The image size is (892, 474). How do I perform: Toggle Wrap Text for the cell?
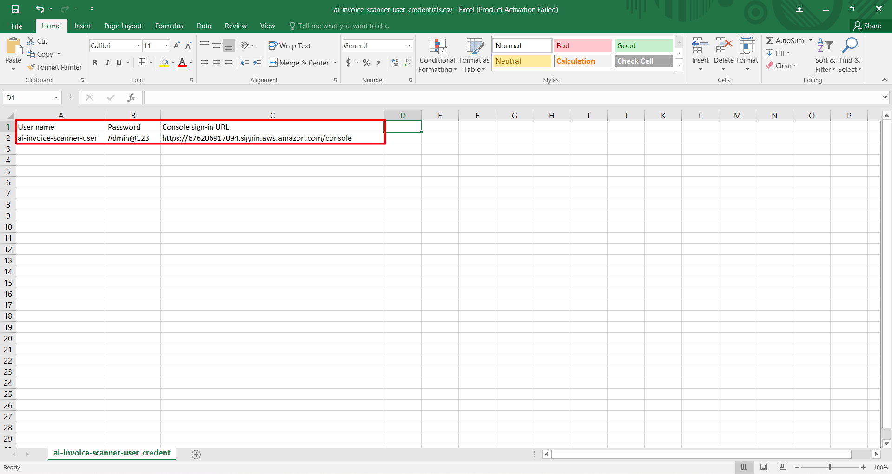(290, 45)
